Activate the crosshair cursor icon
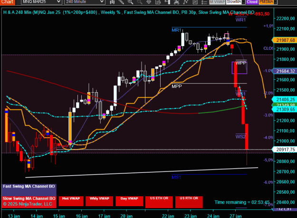This screenshot has height=218, width=297. click(x=149, y=2)
